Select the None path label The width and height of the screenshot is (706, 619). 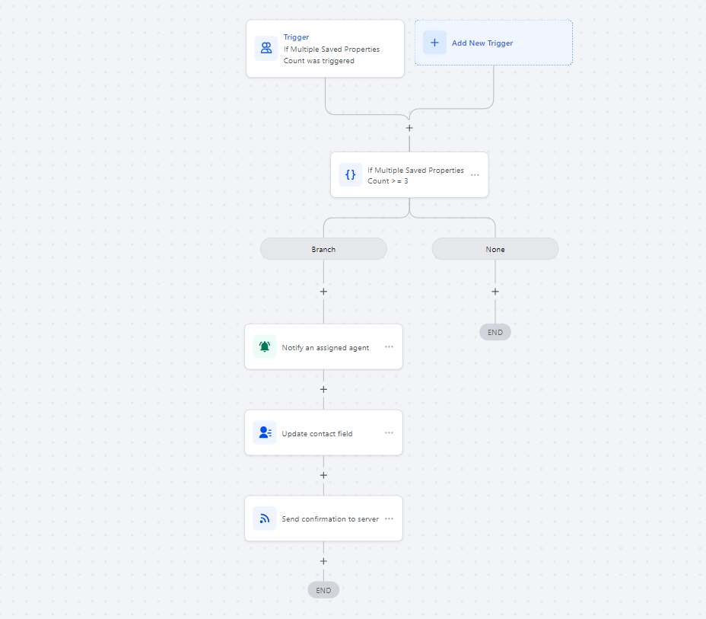coord(495,249)
